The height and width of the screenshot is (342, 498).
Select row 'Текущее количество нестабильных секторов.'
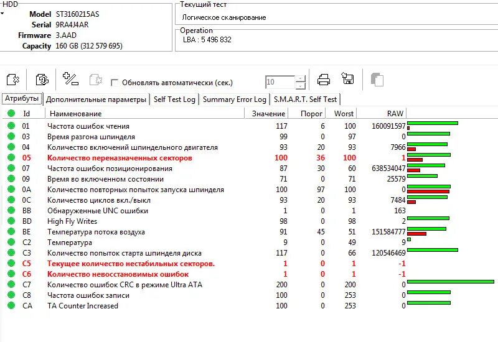(x=248, y=263)
